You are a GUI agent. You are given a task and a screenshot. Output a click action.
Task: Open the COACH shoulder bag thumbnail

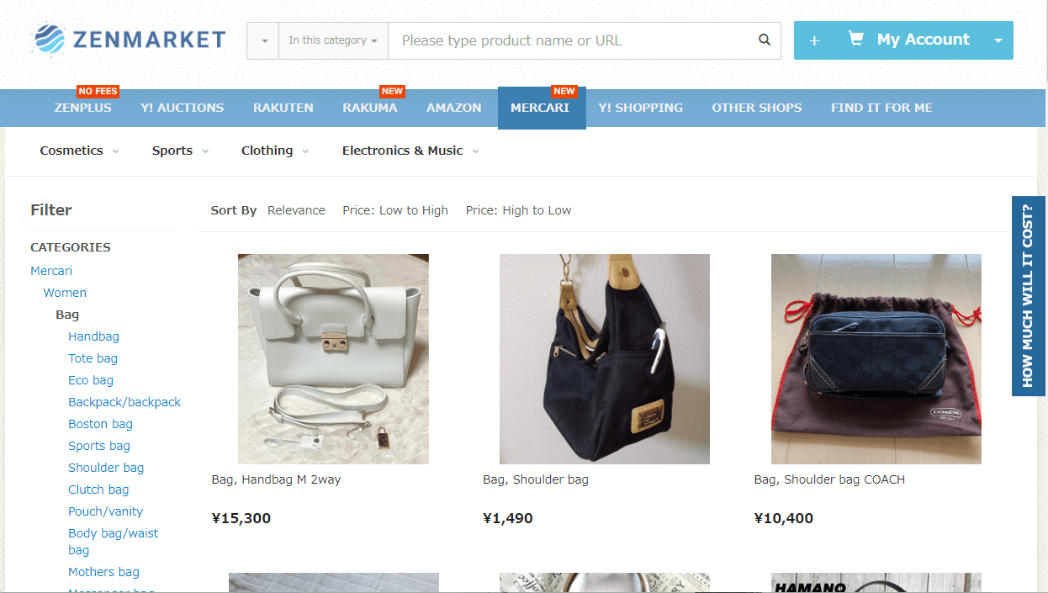pos(876,358)
